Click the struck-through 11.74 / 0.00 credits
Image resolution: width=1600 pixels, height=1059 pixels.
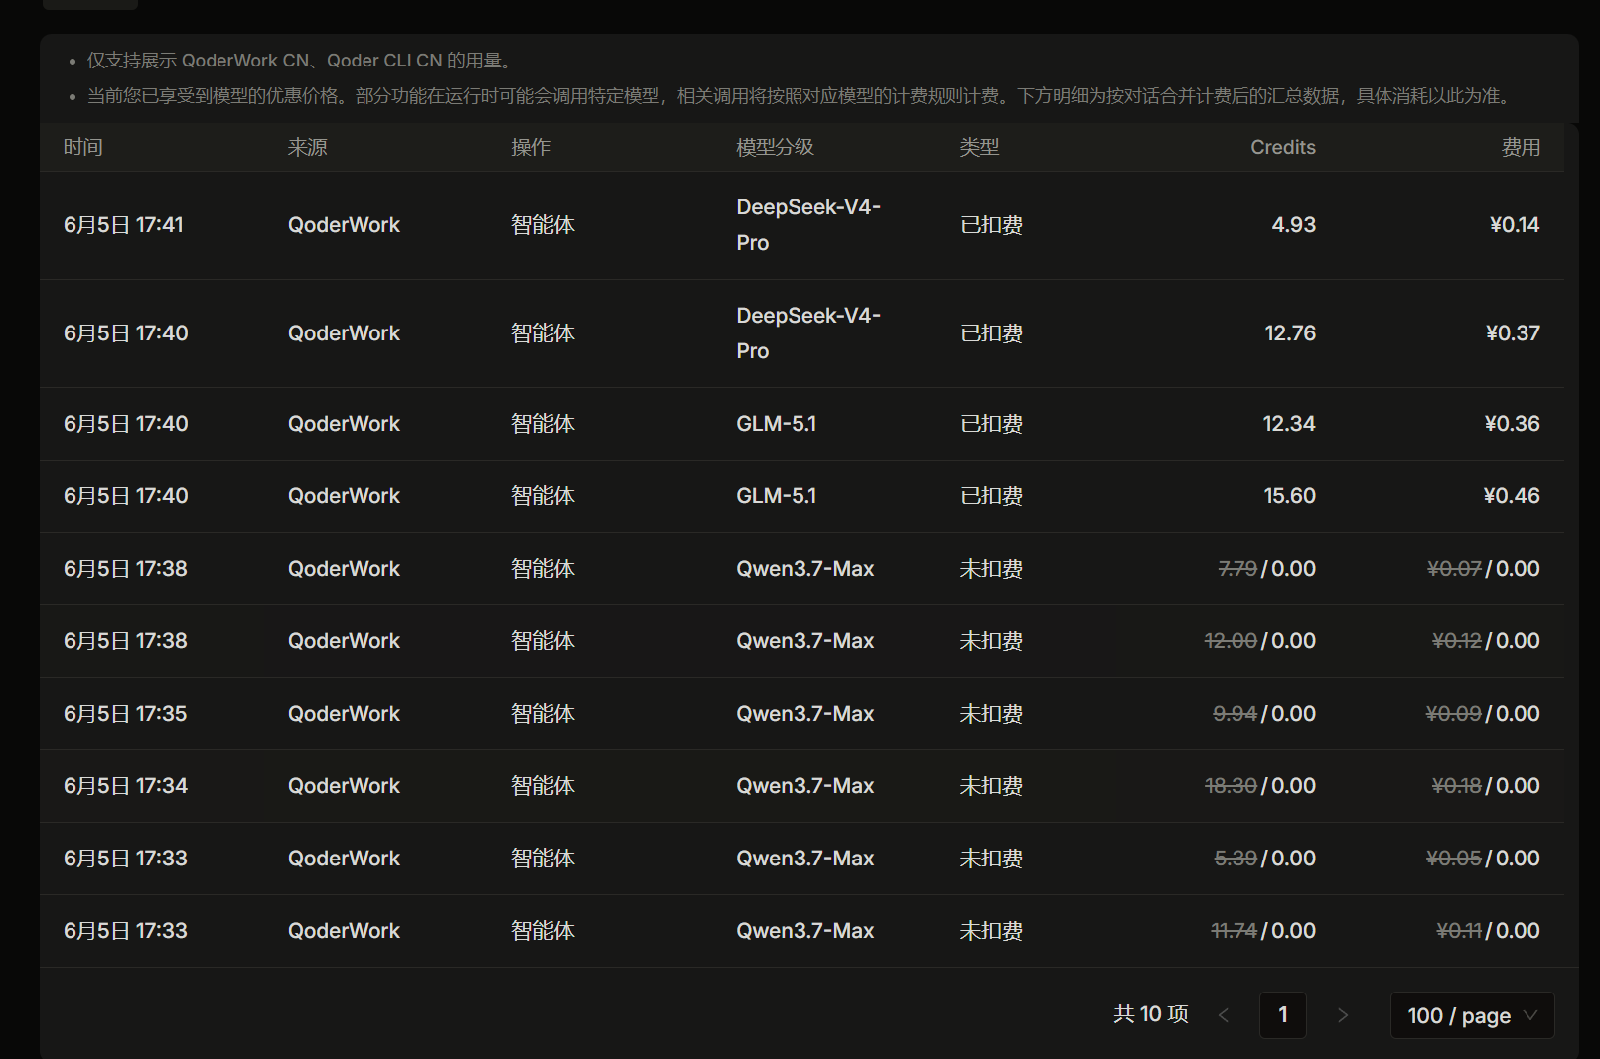click(x=1263, y=931)
